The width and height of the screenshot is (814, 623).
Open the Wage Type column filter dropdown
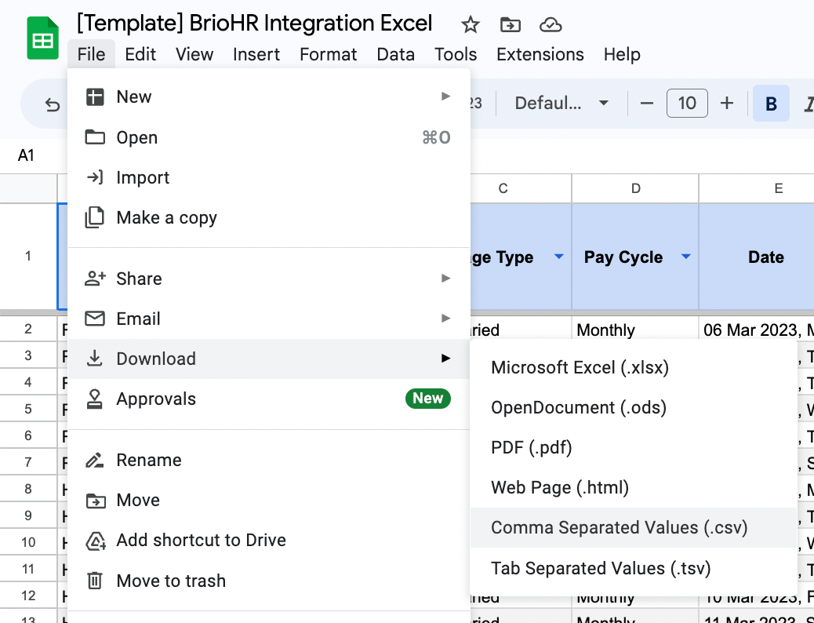click(x=558, y=257)
